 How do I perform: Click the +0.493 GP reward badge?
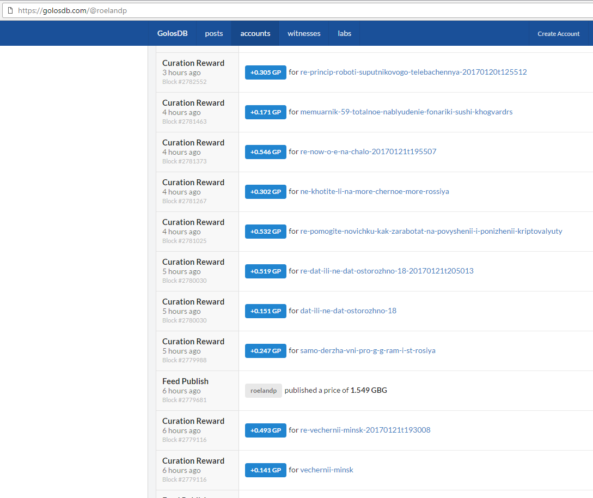[266, 430]
